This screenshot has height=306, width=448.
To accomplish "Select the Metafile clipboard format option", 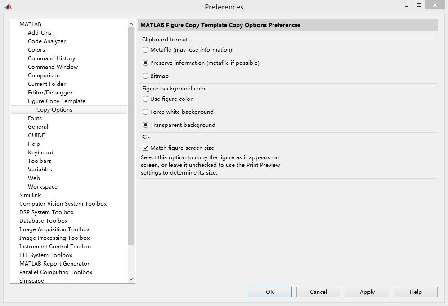I will coord(145,50).
